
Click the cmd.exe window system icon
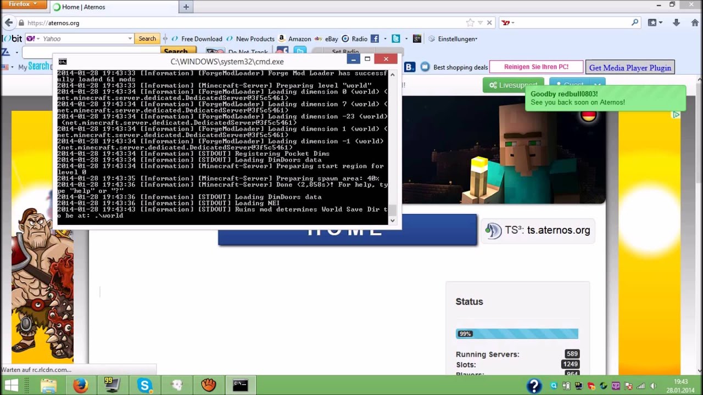point(63,61)
